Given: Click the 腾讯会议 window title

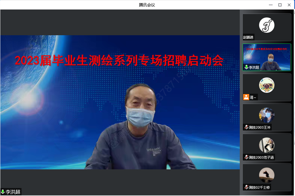Looking at the screenshot, I should click(147, 5).
